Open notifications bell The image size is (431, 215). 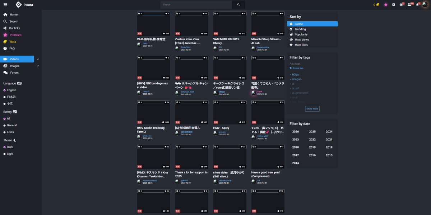pyautogui.click(x=418, y=4)
